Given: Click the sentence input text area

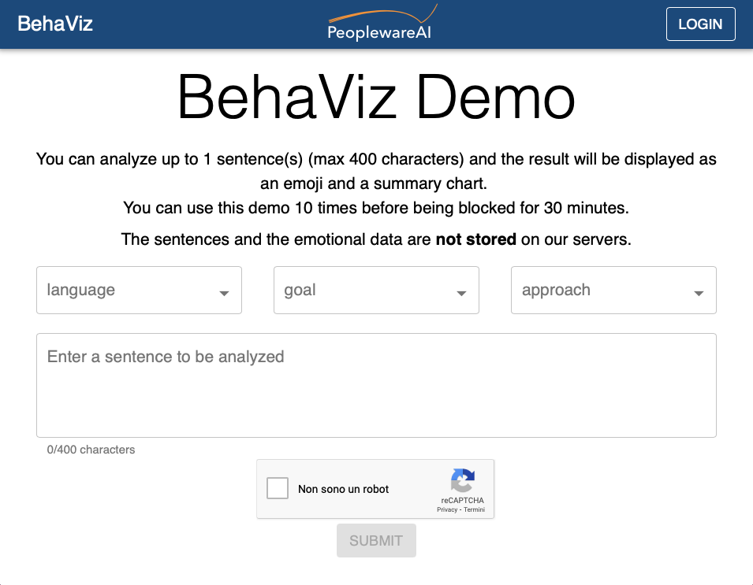Looking at the screenshot, I should [376, 385].
